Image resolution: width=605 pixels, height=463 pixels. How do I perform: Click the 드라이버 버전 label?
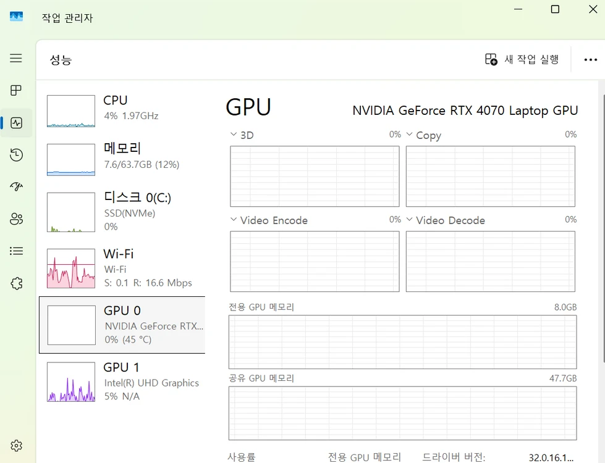[454, 457]
